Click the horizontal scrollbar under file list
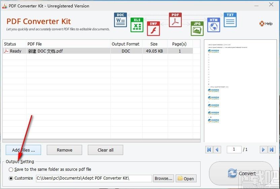This screenshot has height=189, width=280. tap(101, 141)
